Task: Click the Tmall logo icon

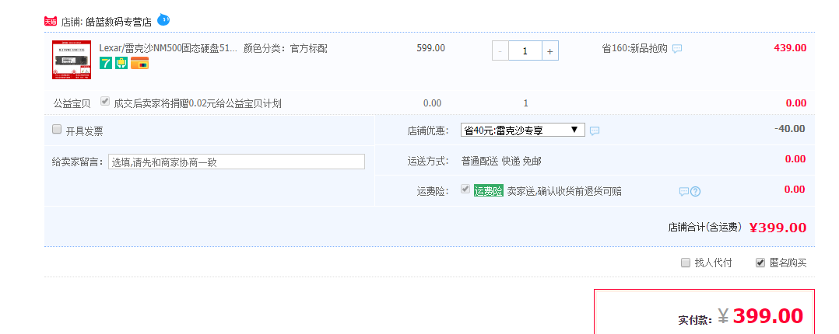Action: pyautogui.click(x=51, y=22)
